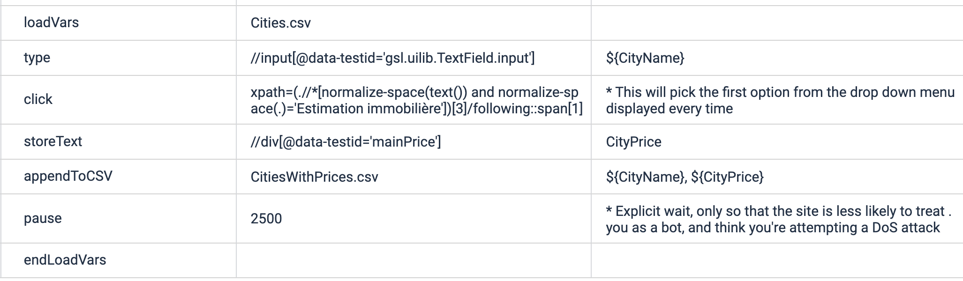Select the drop down menu comment cell
Viewport: 963px width, 281px height.
[780, 100]
